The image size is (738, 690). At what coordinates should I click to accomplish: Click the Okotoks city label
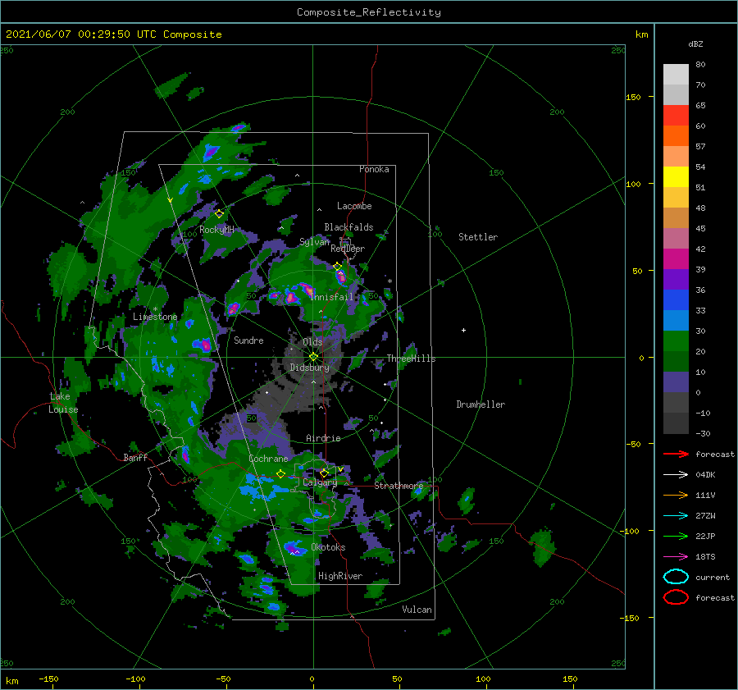328,546
